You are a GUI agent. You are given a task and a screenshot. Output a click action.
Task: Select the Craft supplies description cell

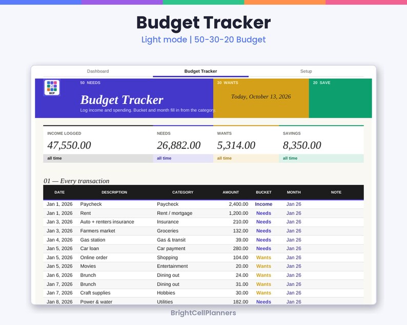coord(95,293)
